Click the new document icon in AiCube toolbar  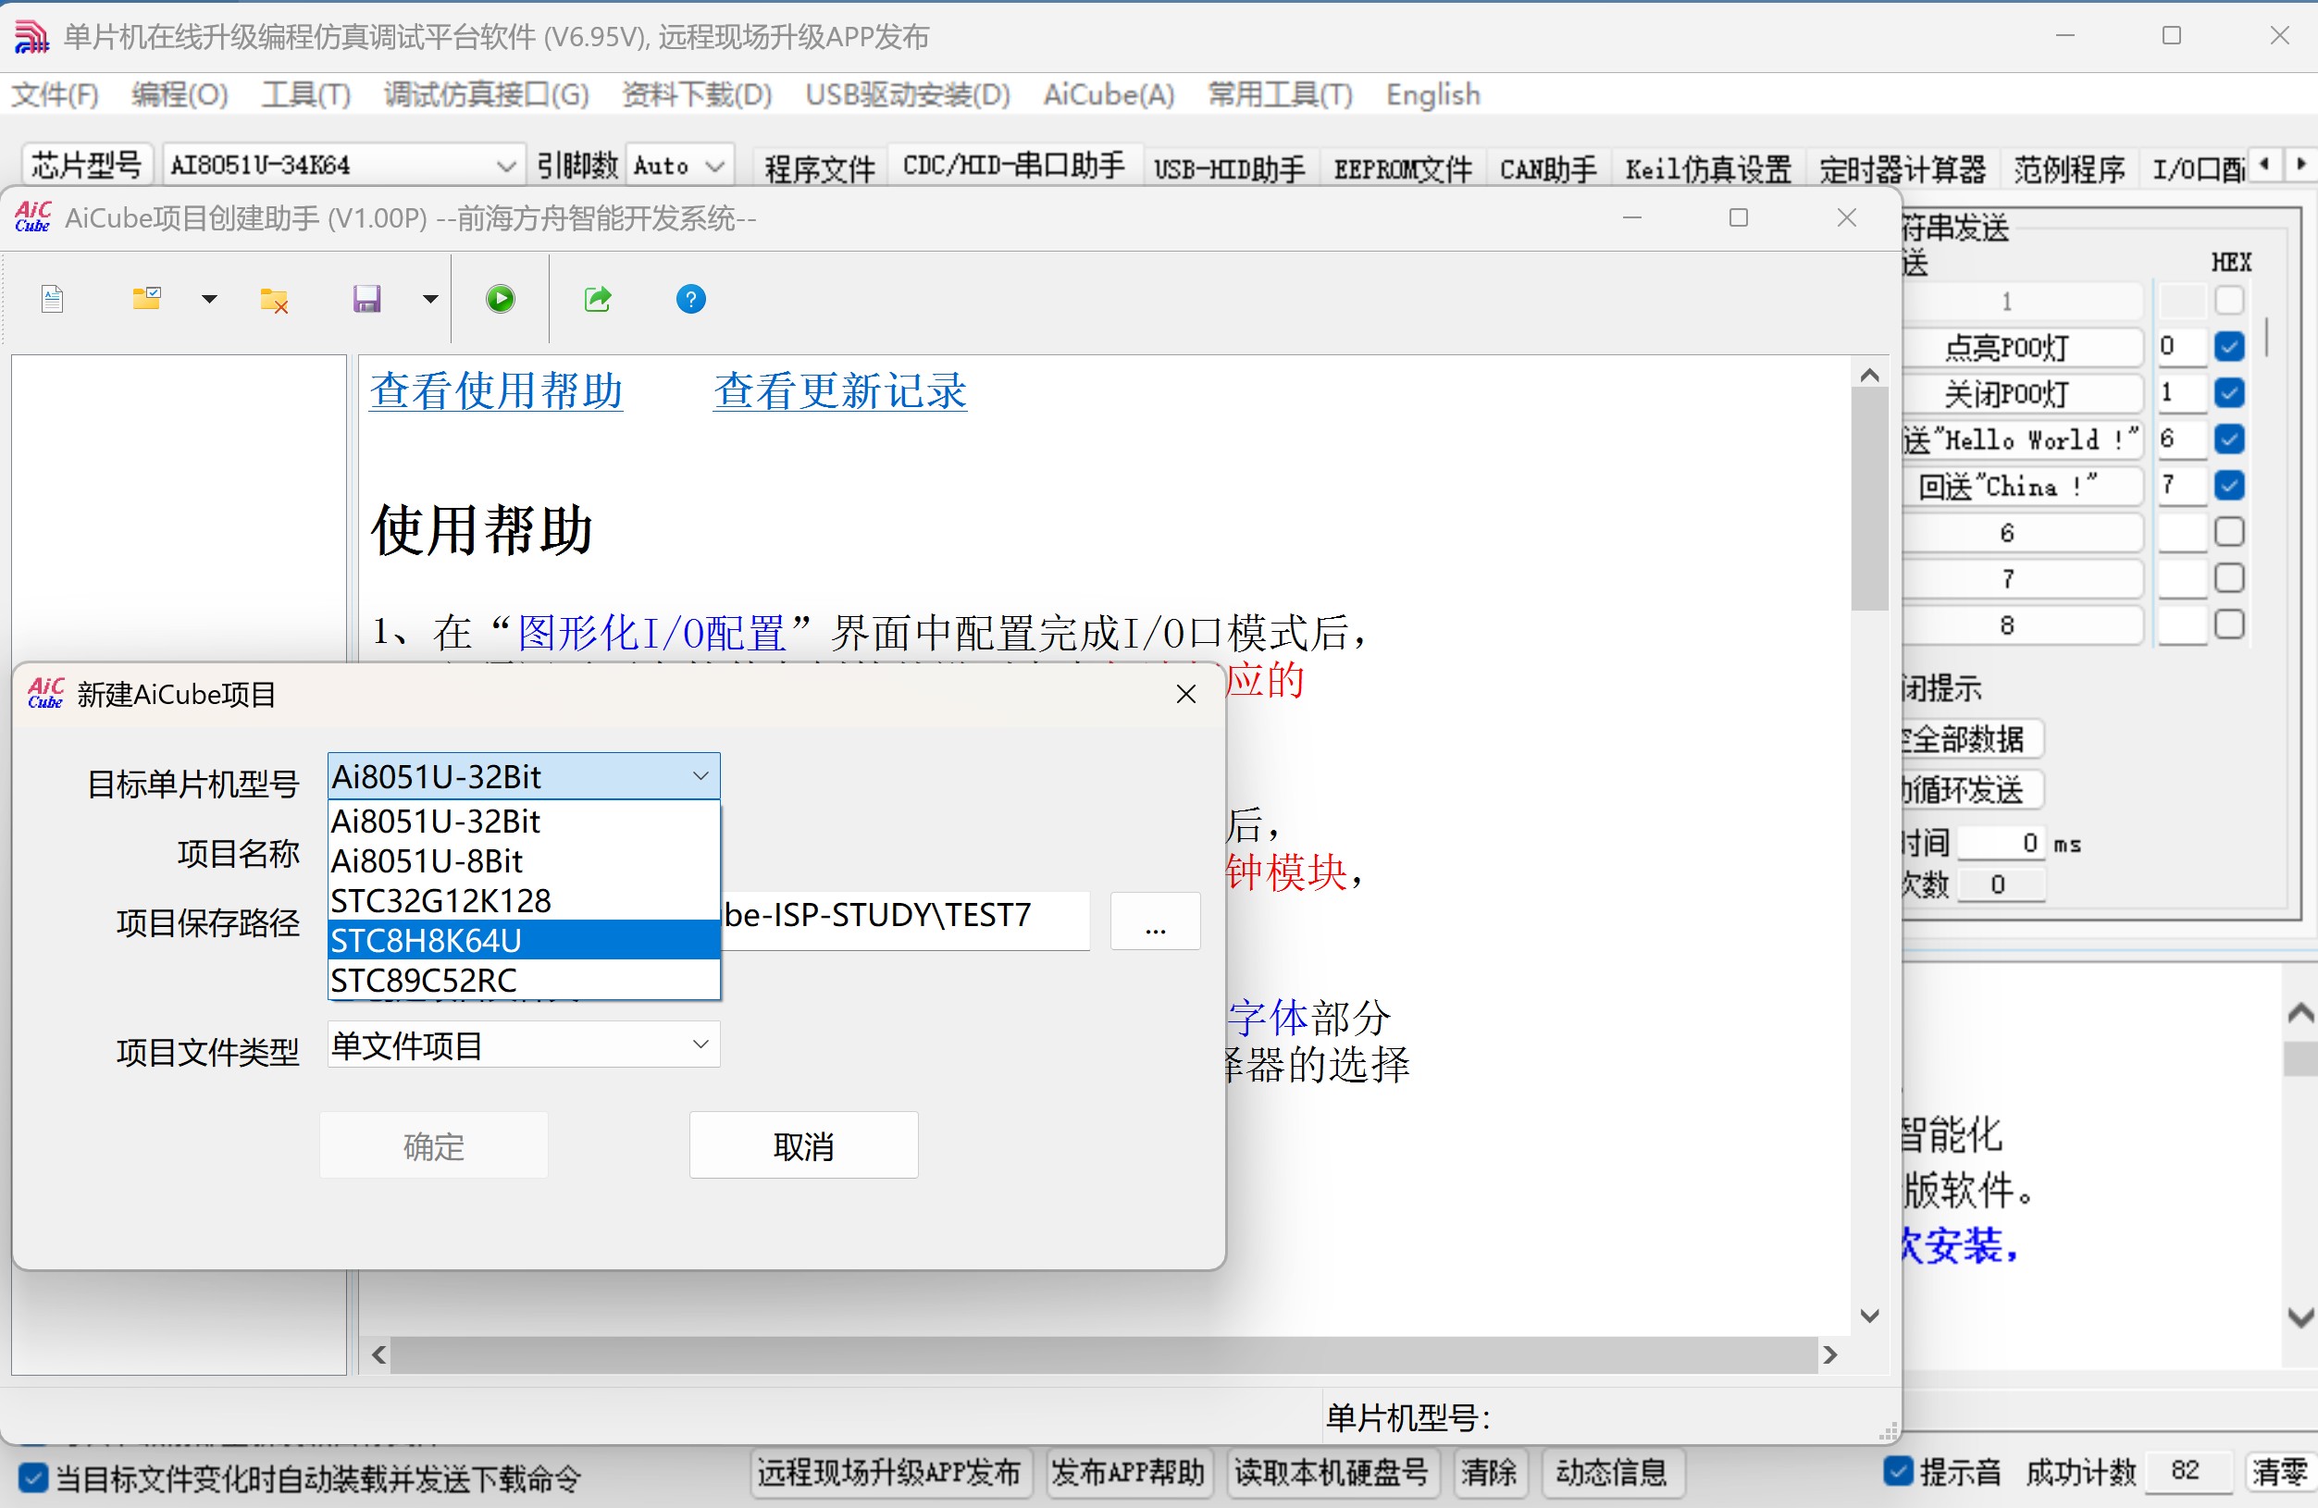pos(53,299)
